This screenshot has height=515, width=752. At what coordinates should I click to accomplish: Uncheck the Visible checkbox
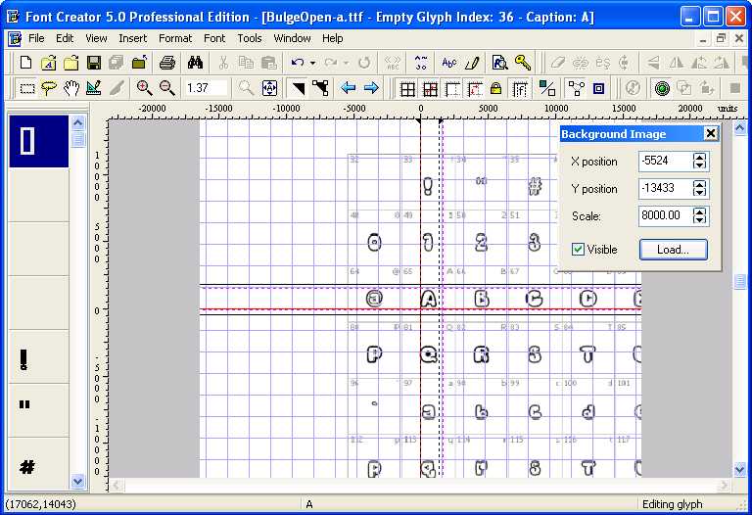click(578, 250)
